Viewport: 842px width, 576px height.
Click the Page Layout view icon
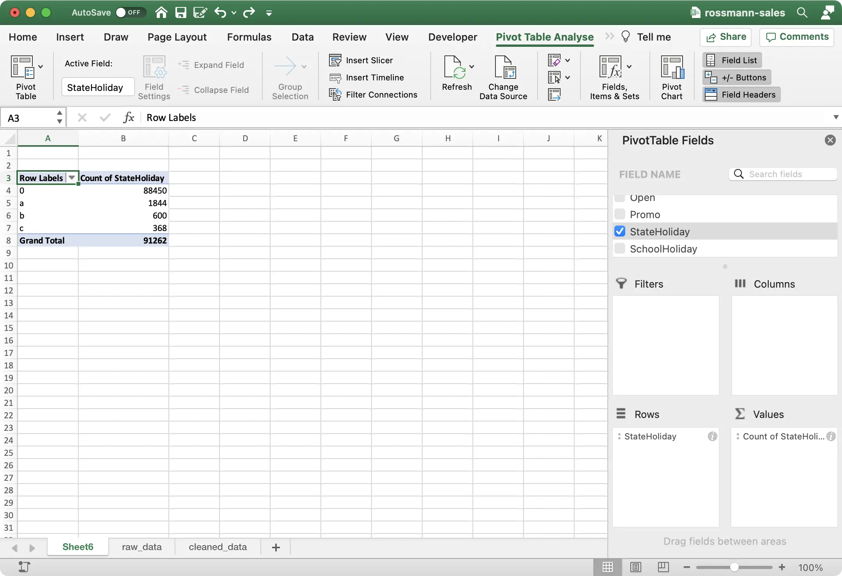click(635, 567)
